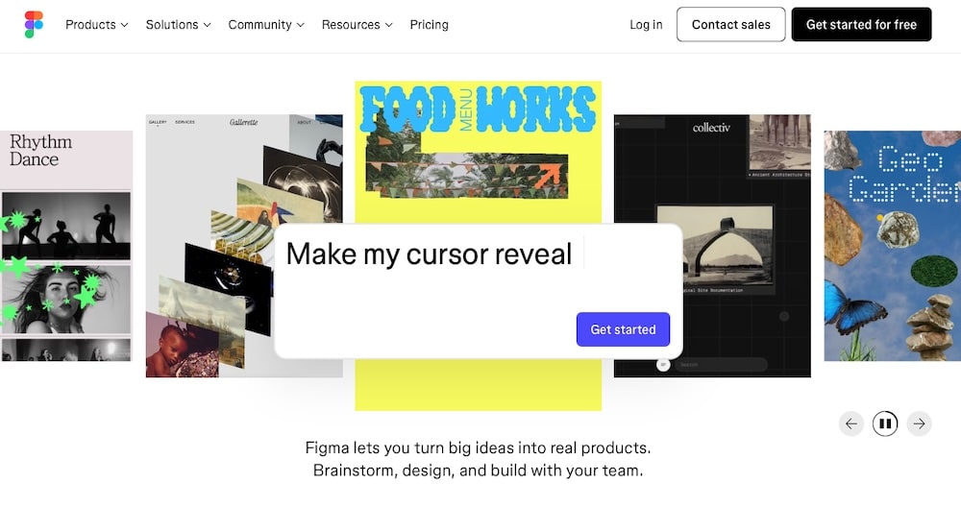Go to the previous carousel slide arrow
The image size is (961, 507).
coord(850,423)
